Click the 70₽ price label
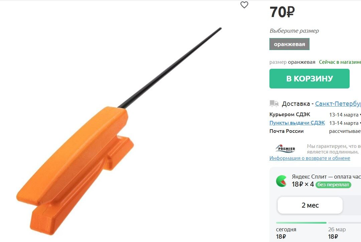 pos(282,12)
